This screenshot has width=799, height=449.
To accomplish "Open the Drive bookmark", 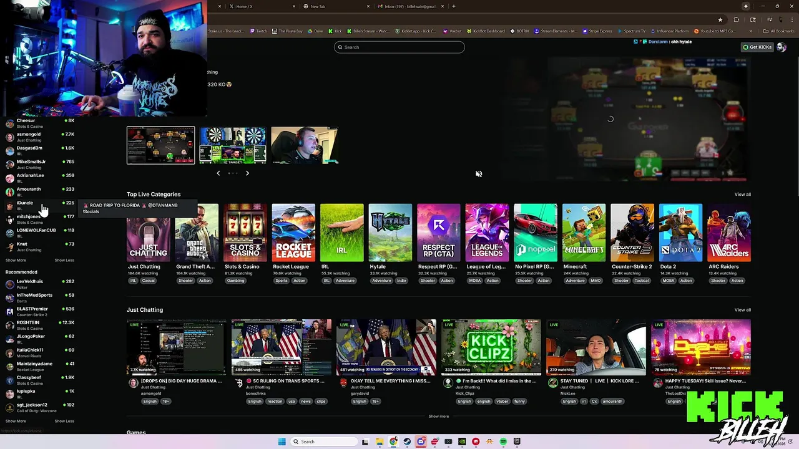I will click(315, 31).
